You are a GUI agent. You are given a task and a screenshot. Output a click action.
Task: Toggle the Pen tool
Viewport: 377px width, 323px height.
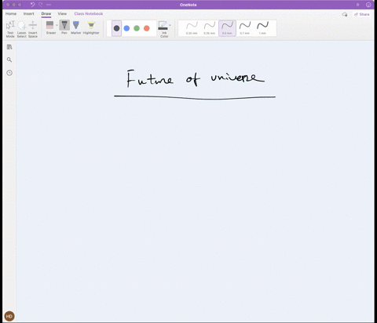click(64, 27)
